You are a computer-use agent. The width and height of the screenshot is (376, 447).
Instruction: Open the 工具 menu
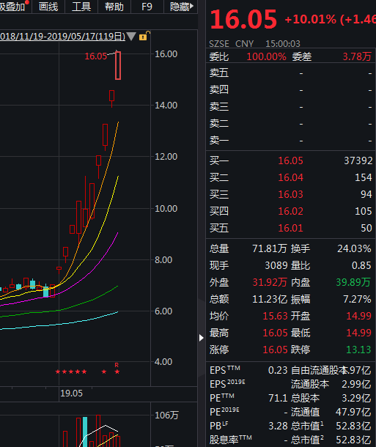click(x=81, y=7)
